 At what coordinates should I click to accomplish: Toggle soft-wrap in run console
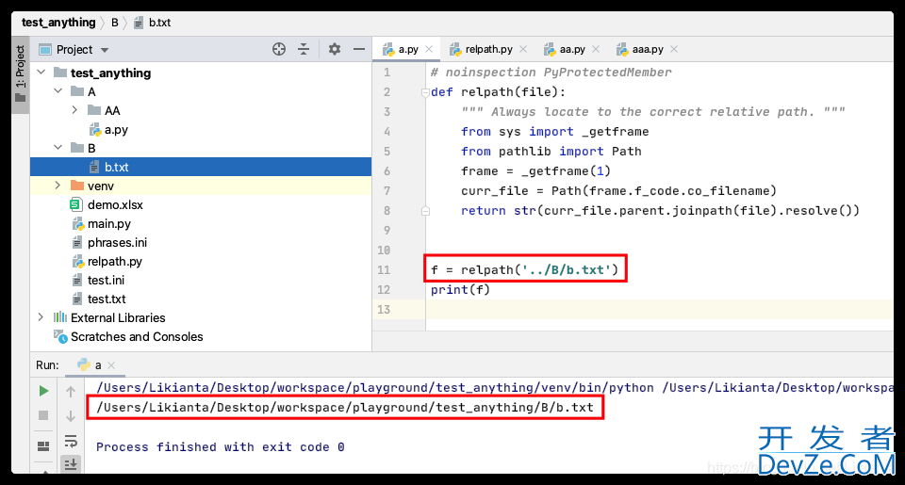[71, 441]
